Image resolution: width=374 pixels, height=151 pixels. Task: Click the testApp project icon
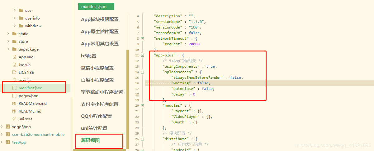click(8, 142)
